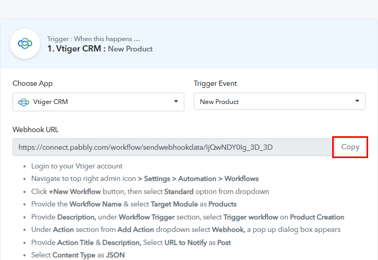Click the 'Webhook URL' label

point(35,129)
